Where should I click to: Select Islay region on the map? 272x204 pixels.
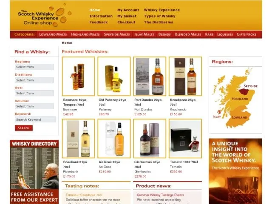click(219, 111)
